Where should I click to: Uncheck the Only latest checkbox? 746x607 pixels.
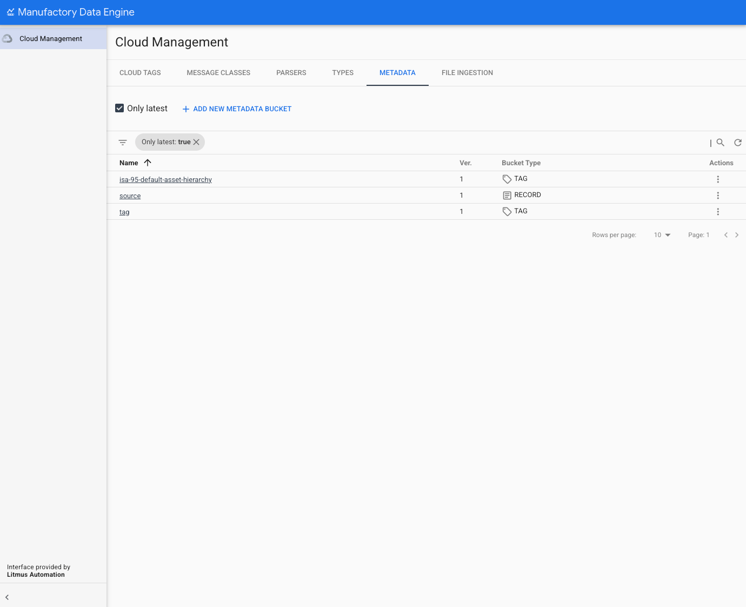pyautogui.click(x=120, y=109)
